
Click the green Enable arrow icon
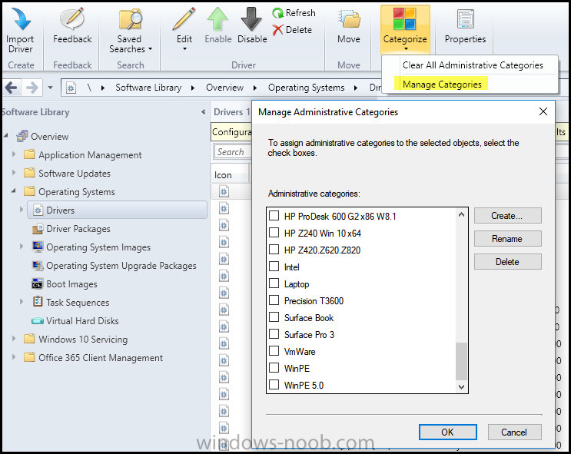click(x=217, y=19)
